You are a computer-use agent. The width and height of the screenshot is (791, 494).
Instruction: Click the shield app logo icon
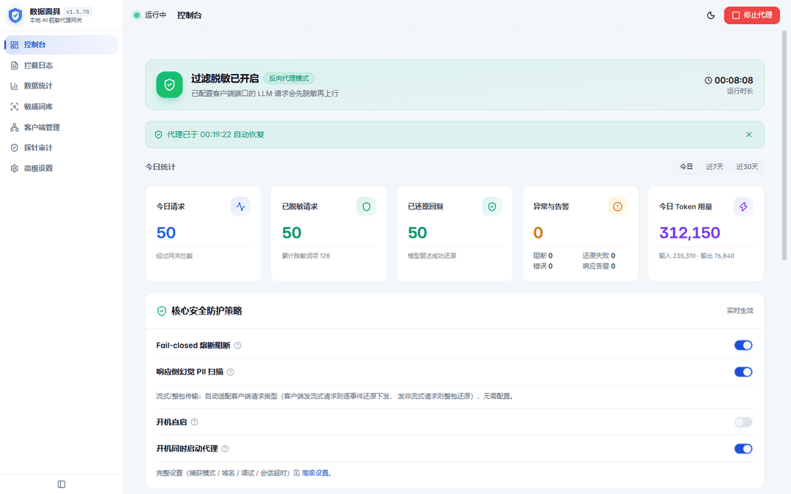pos(15,15)
